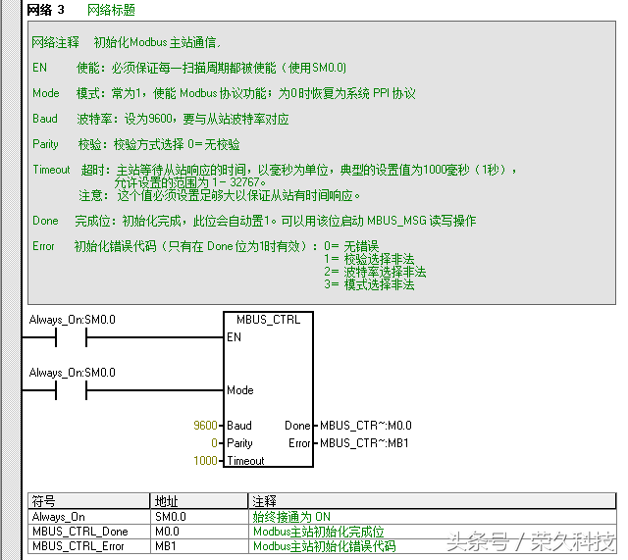628x560 pixels.
Task: Click the '注释' column header
Action: point(432,501)
